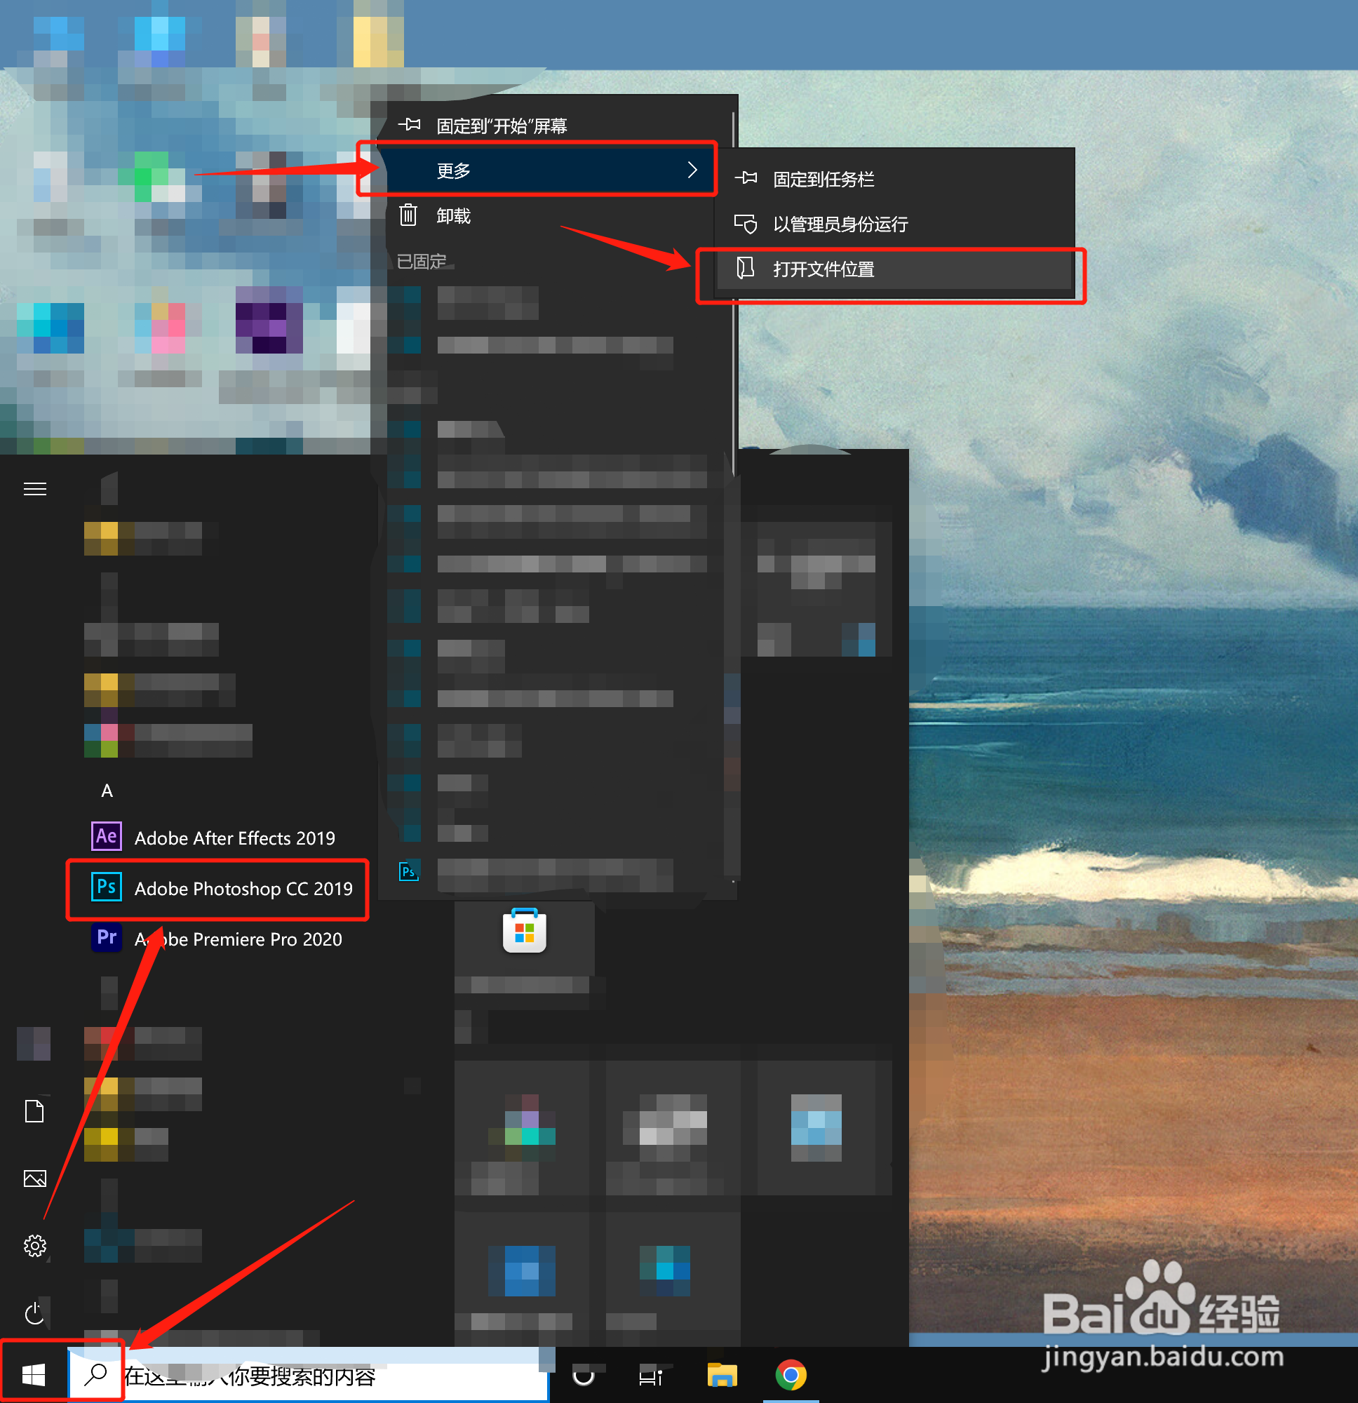Launch File Explorer from the taskbar
Screen dimensions: 1358x1403
point(722,1375)
